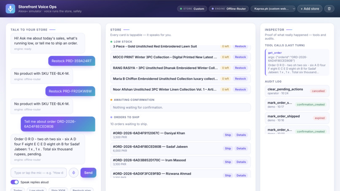Ship Rizwana Ahmad's order
The height and width of the screenshot is (191, 340).
coord(228,175)
